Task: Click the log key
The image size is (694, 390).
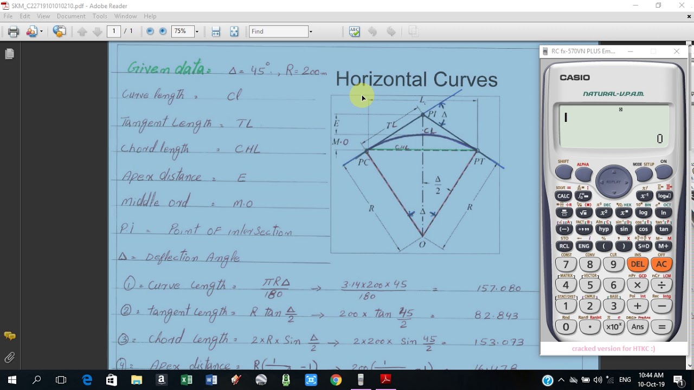Action: 644,213
